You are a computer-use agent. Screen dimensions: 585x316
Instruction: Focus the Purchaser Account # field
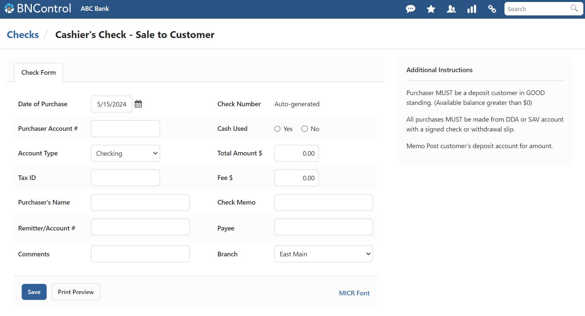click(x=126, y=129)
